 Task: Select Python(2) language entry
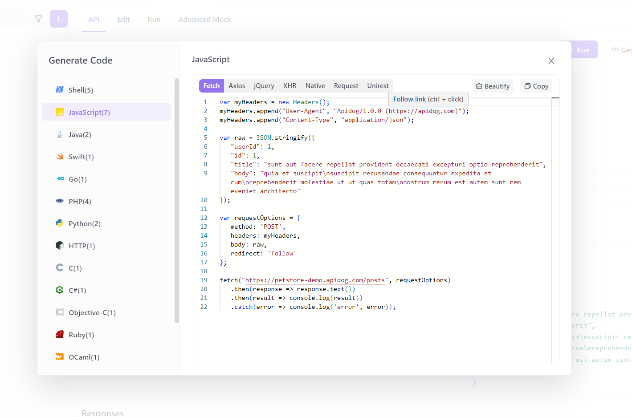106,223
